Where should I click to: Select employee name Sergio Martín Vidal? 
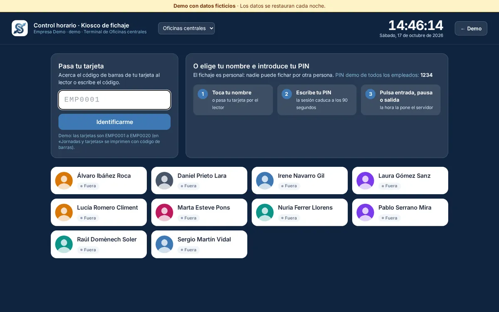pyautogui.click(x=204, y=239)
